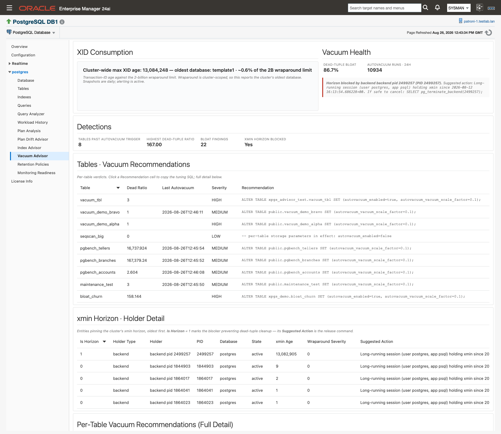Open Query Analyzer

(x=31, y=114)
